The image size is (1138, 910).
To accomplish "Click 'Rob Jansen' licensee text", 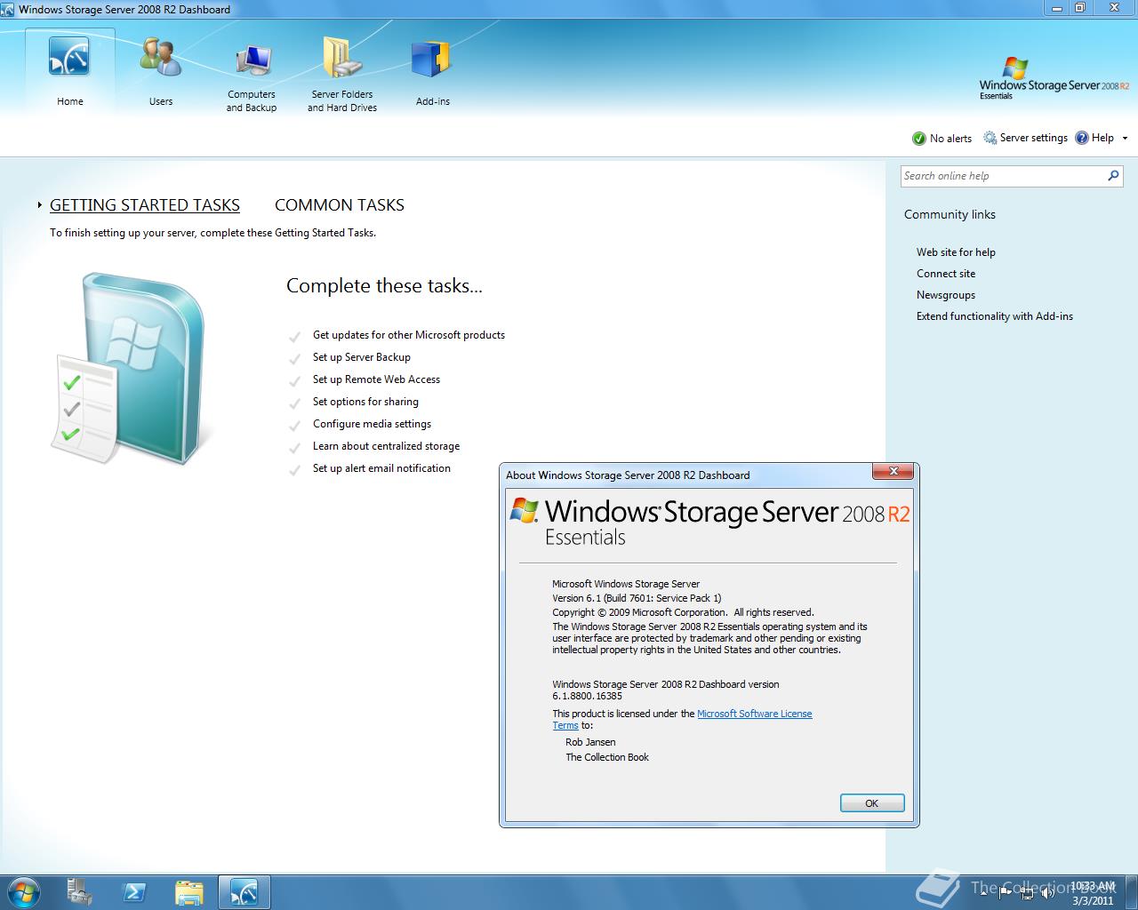I will pyautogui.click(x=590, y=742).
